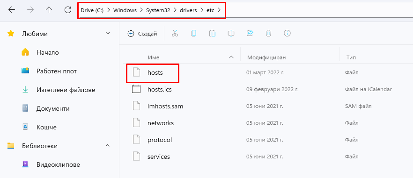Click Windows in the address path
This screenshot has width=413, height=178.
pos(125,10)
